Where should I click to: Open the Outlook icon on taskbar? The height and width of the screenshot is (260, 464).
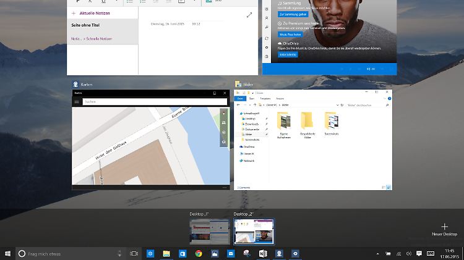click(183, 253)
